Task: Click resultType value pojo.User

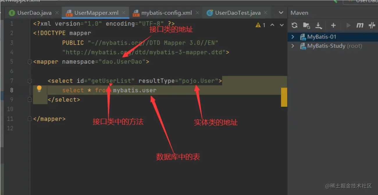Action: (198, 81)
